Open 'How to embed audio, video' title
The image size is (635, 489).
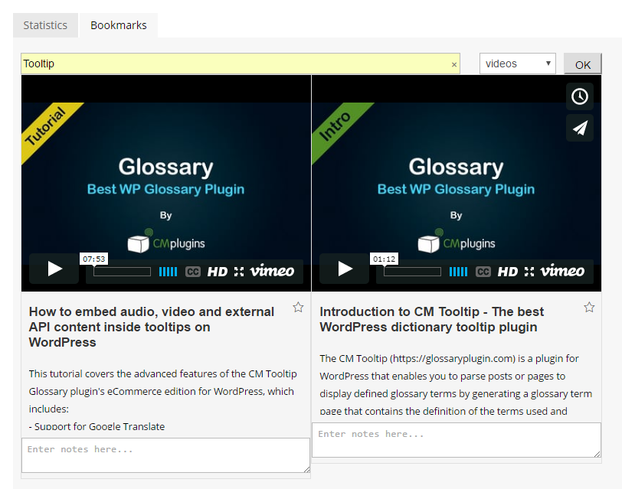(152, 327)
